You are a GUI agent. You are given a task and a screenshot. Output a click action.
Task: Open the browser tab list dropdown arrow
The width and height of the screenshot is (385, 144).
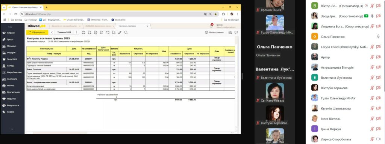pyautogui.click(x=4, y=7)
